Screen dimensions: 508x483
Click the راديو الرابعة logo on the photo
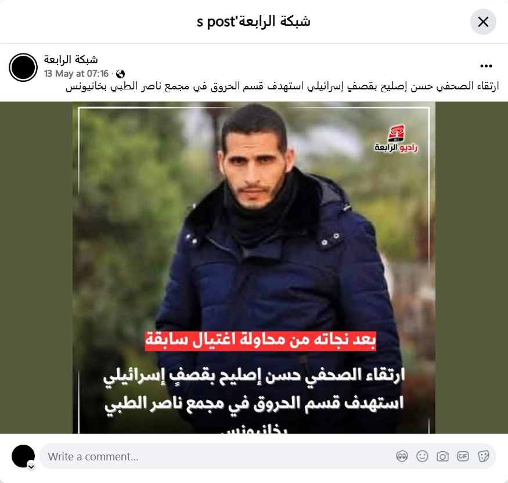(x=396, y=139)
